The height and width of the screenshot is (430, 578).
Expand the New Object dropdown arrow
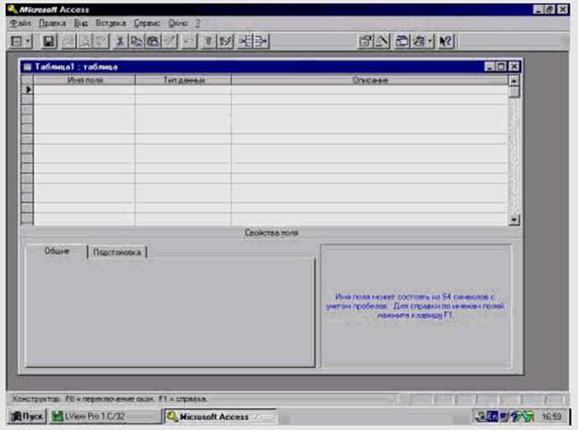coord(430,41)
